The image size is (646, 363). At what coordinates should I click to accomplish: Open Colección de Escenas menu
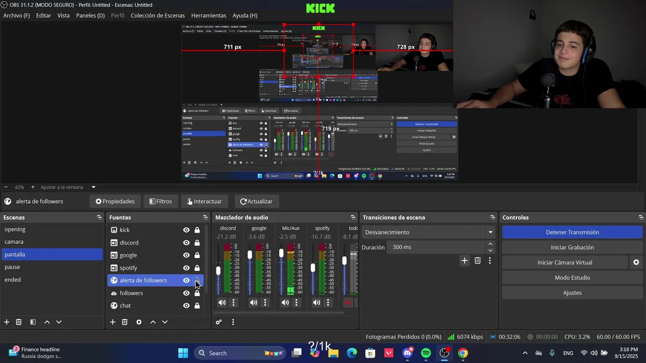[x=158, y=16]
